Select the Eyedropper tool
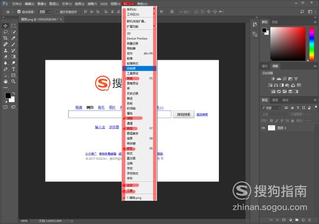The height and width of the screenshot is (224, 319). tap(13, 38)
